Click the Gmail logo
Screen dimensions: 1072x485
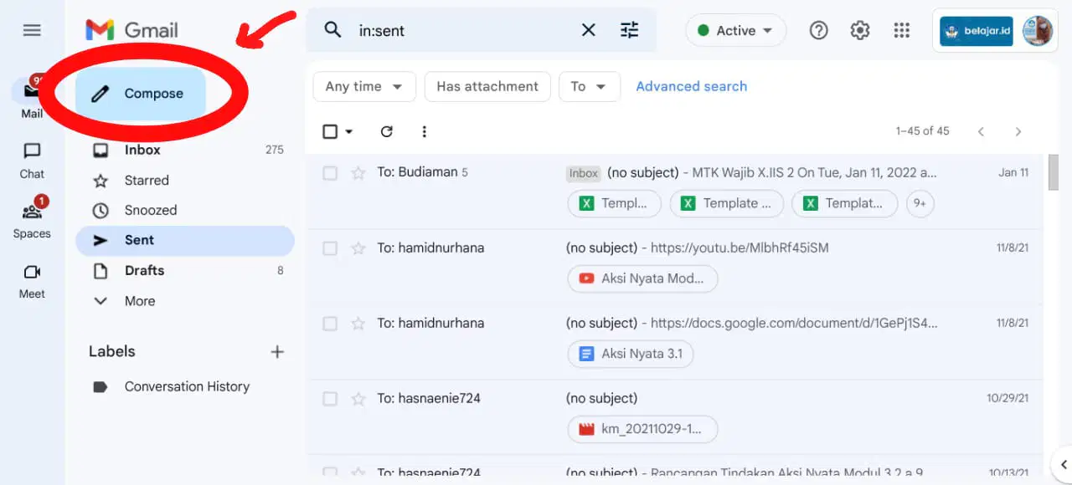click(x=131, y=31)
